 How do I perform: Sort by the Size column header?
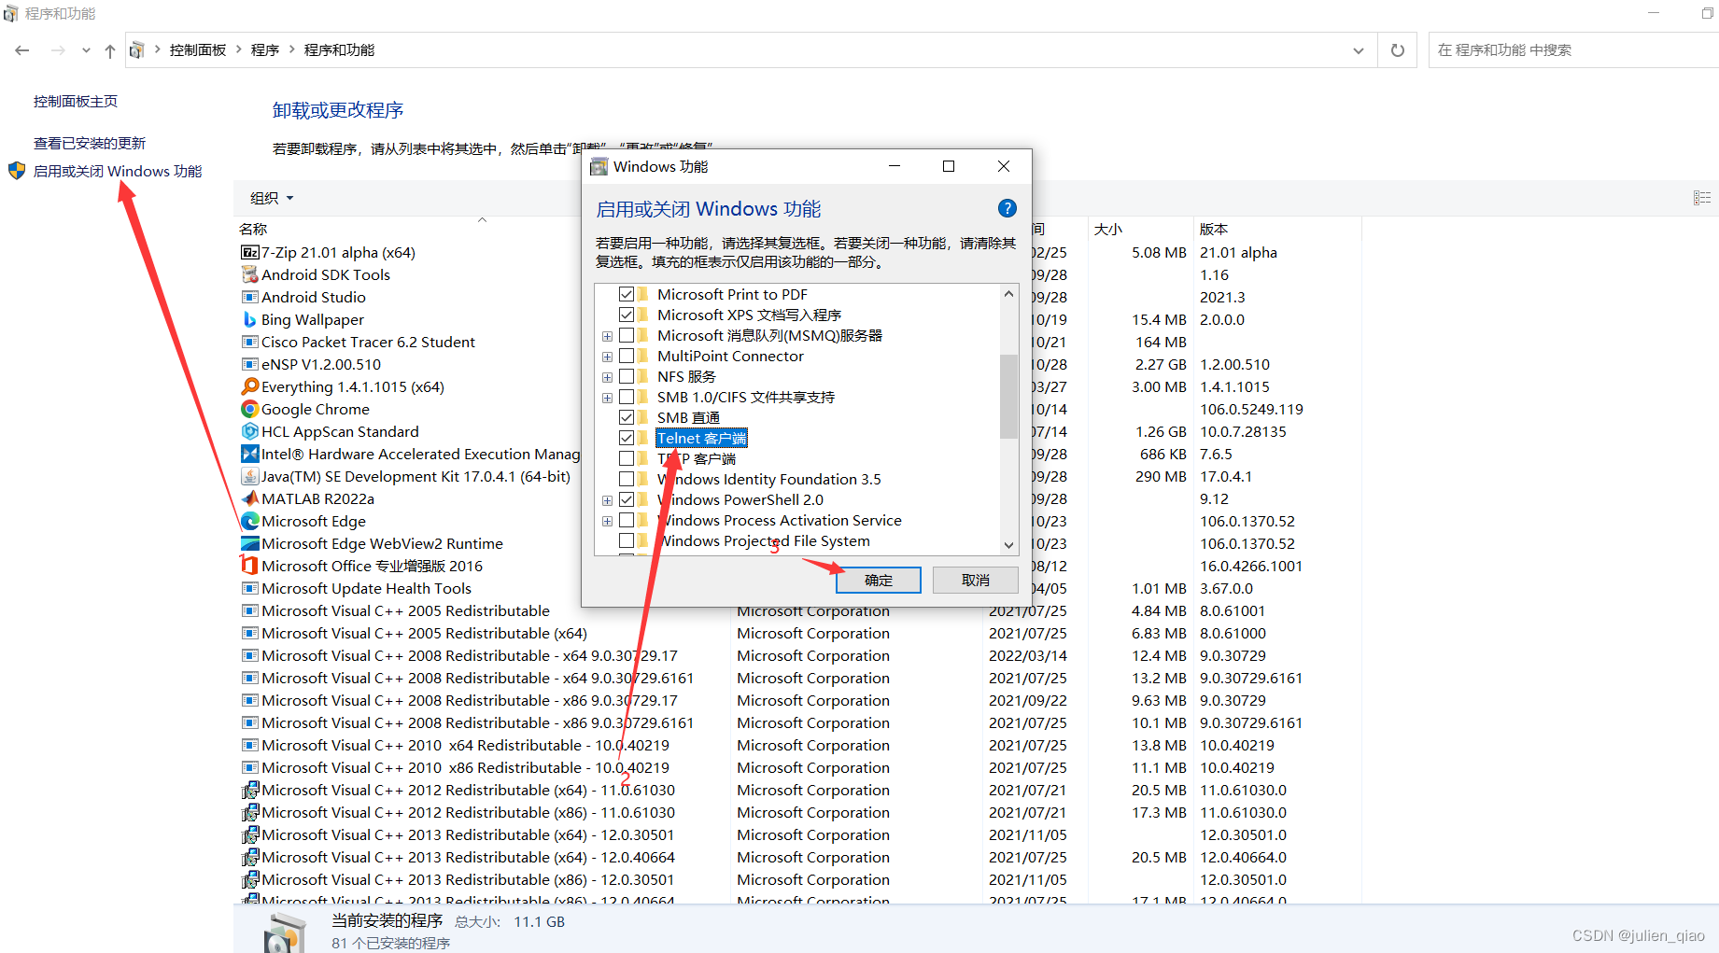click(x=1107, y=229)
